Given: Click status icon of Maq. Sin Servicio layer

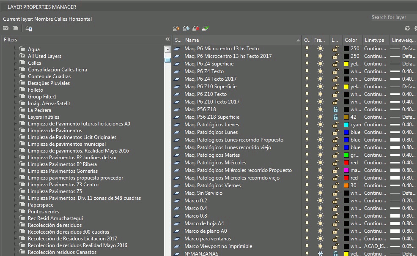Looking at the screenshot, I should 177,193.
